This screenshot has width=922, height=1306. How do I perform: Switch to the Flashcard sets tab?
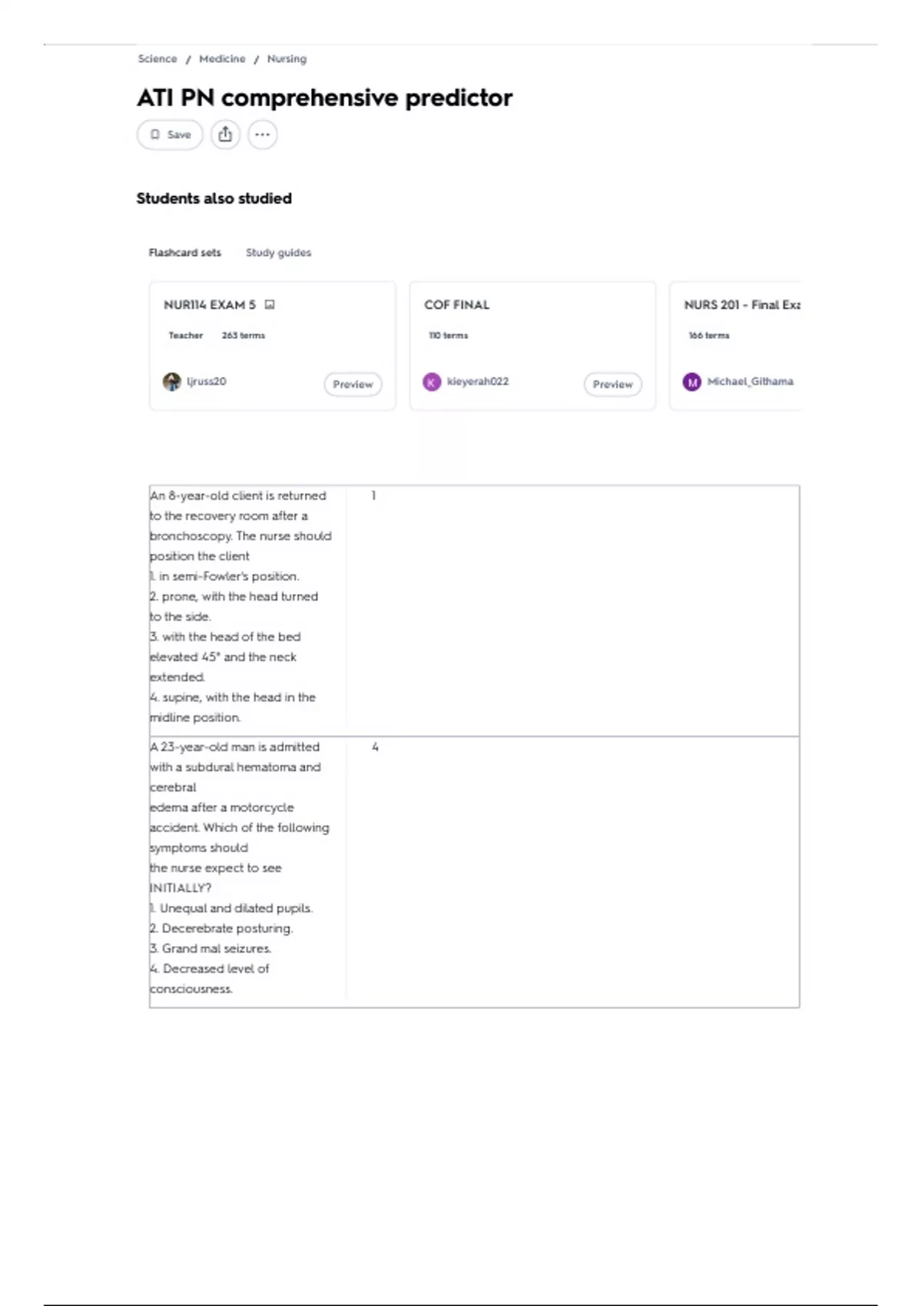(184, 253)
